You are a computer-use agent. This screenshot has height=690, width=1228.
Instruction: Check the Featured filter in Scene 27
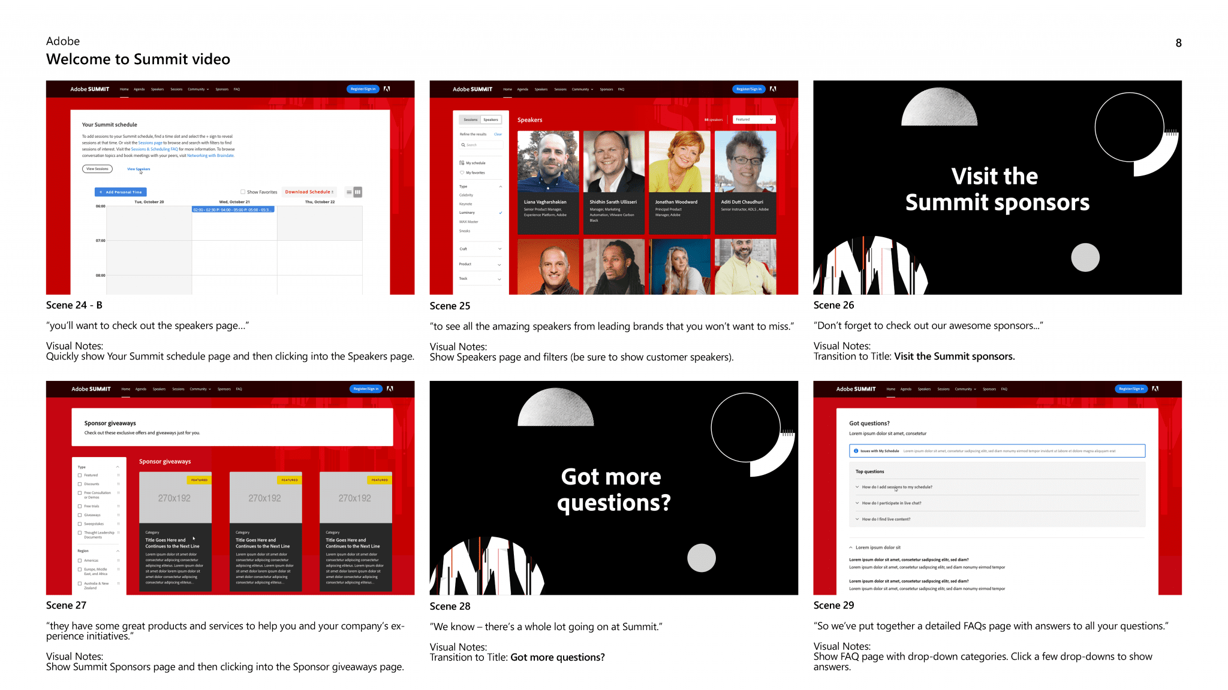click(x=80, y=475)
